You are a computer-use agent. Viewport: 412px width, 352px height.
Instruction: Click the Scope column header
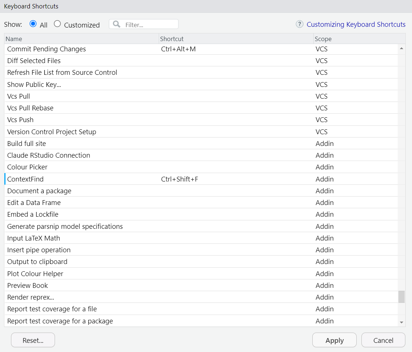[355, 39]
